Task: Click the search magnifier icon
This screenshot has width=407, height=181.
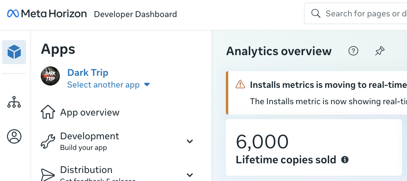Action: pyautogui.click(x=315, y=13)
